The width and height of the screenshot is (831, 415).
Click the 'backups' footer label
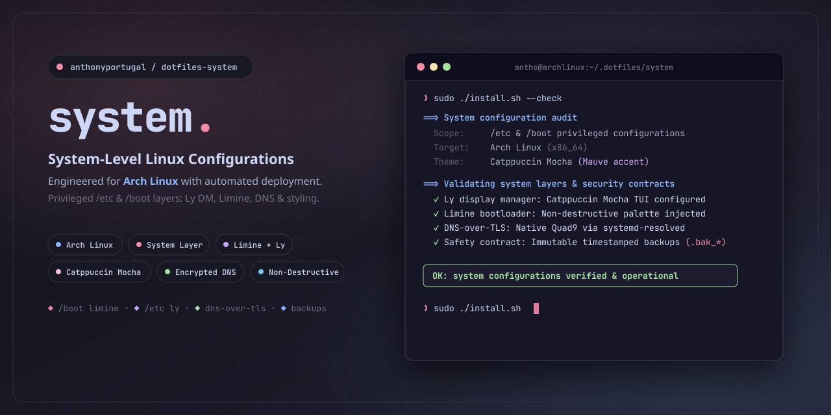pos(308,309)
